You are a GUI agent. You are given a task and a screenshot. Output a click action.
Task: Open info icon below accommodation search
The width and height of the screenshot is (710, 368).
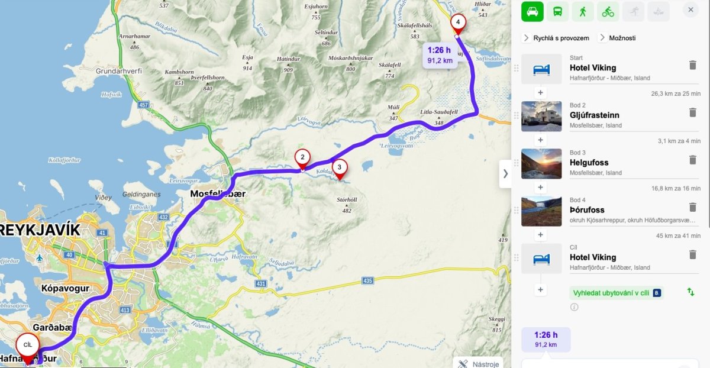coord(574,307)
